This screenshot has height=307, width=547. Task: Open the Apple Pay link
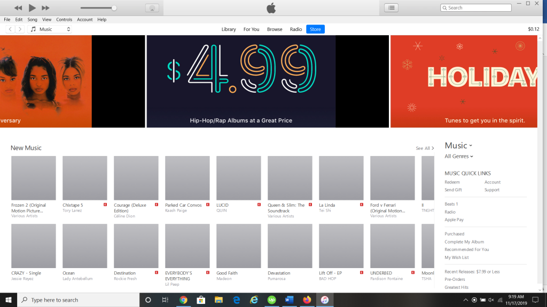[454, 220]
